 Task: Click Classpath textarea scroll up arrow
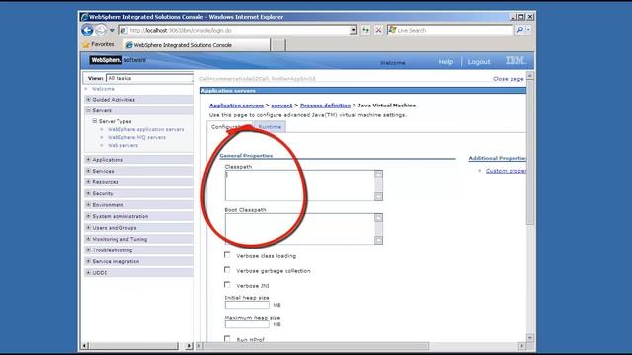378,175
